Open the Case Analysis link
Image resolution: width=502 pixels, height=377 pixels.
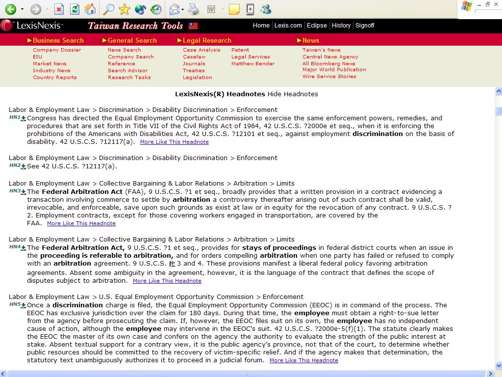pos(201,50)
